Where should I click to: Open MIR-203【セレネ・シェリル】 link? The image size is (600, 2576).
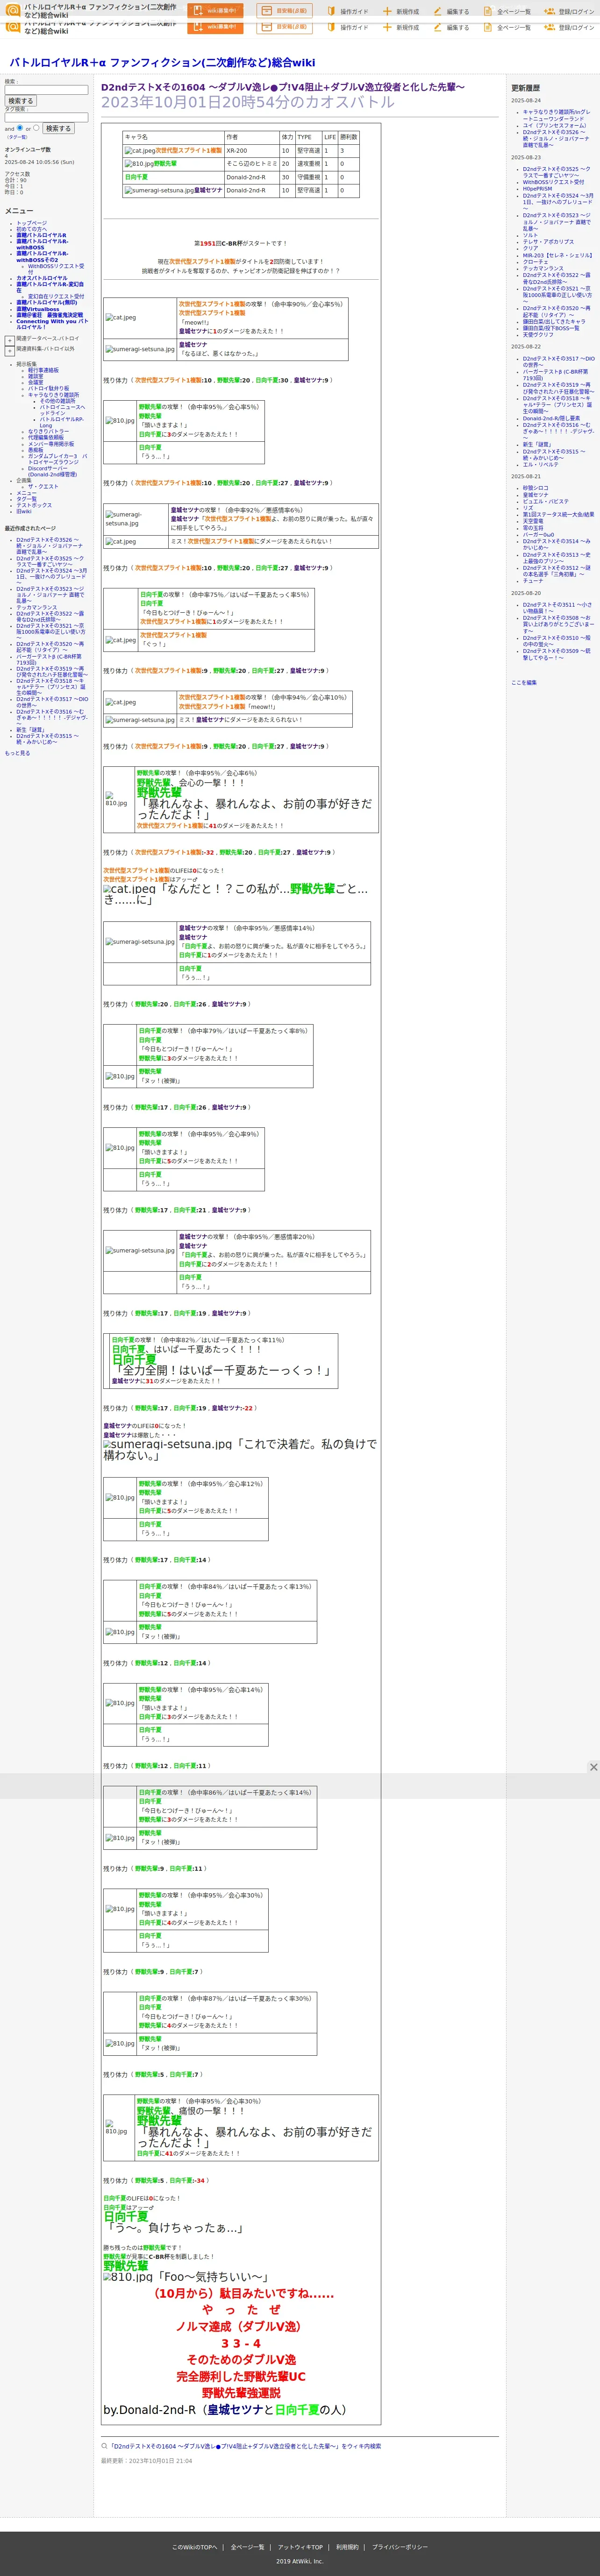pos(557,255)
